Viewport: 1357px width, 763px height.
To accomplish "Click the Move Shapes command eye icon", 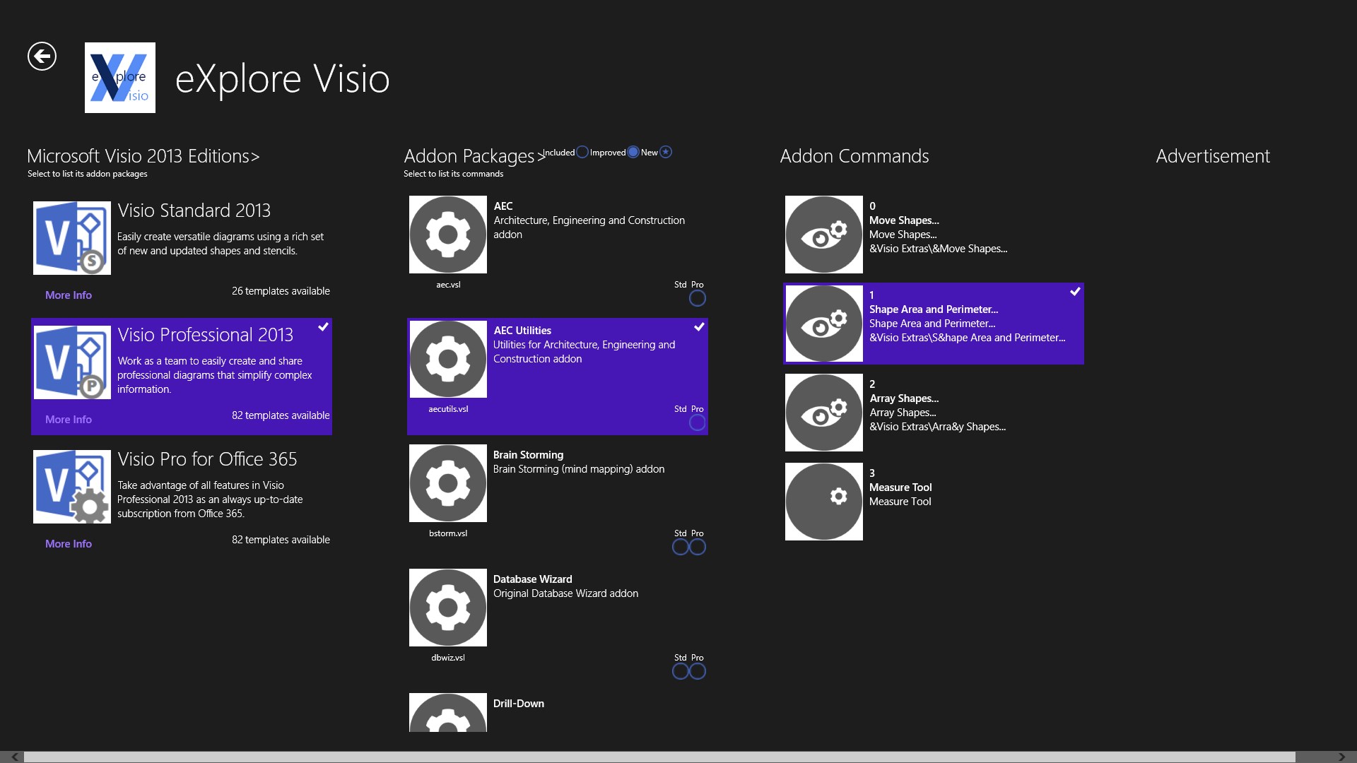I will [x=823, y=234].
